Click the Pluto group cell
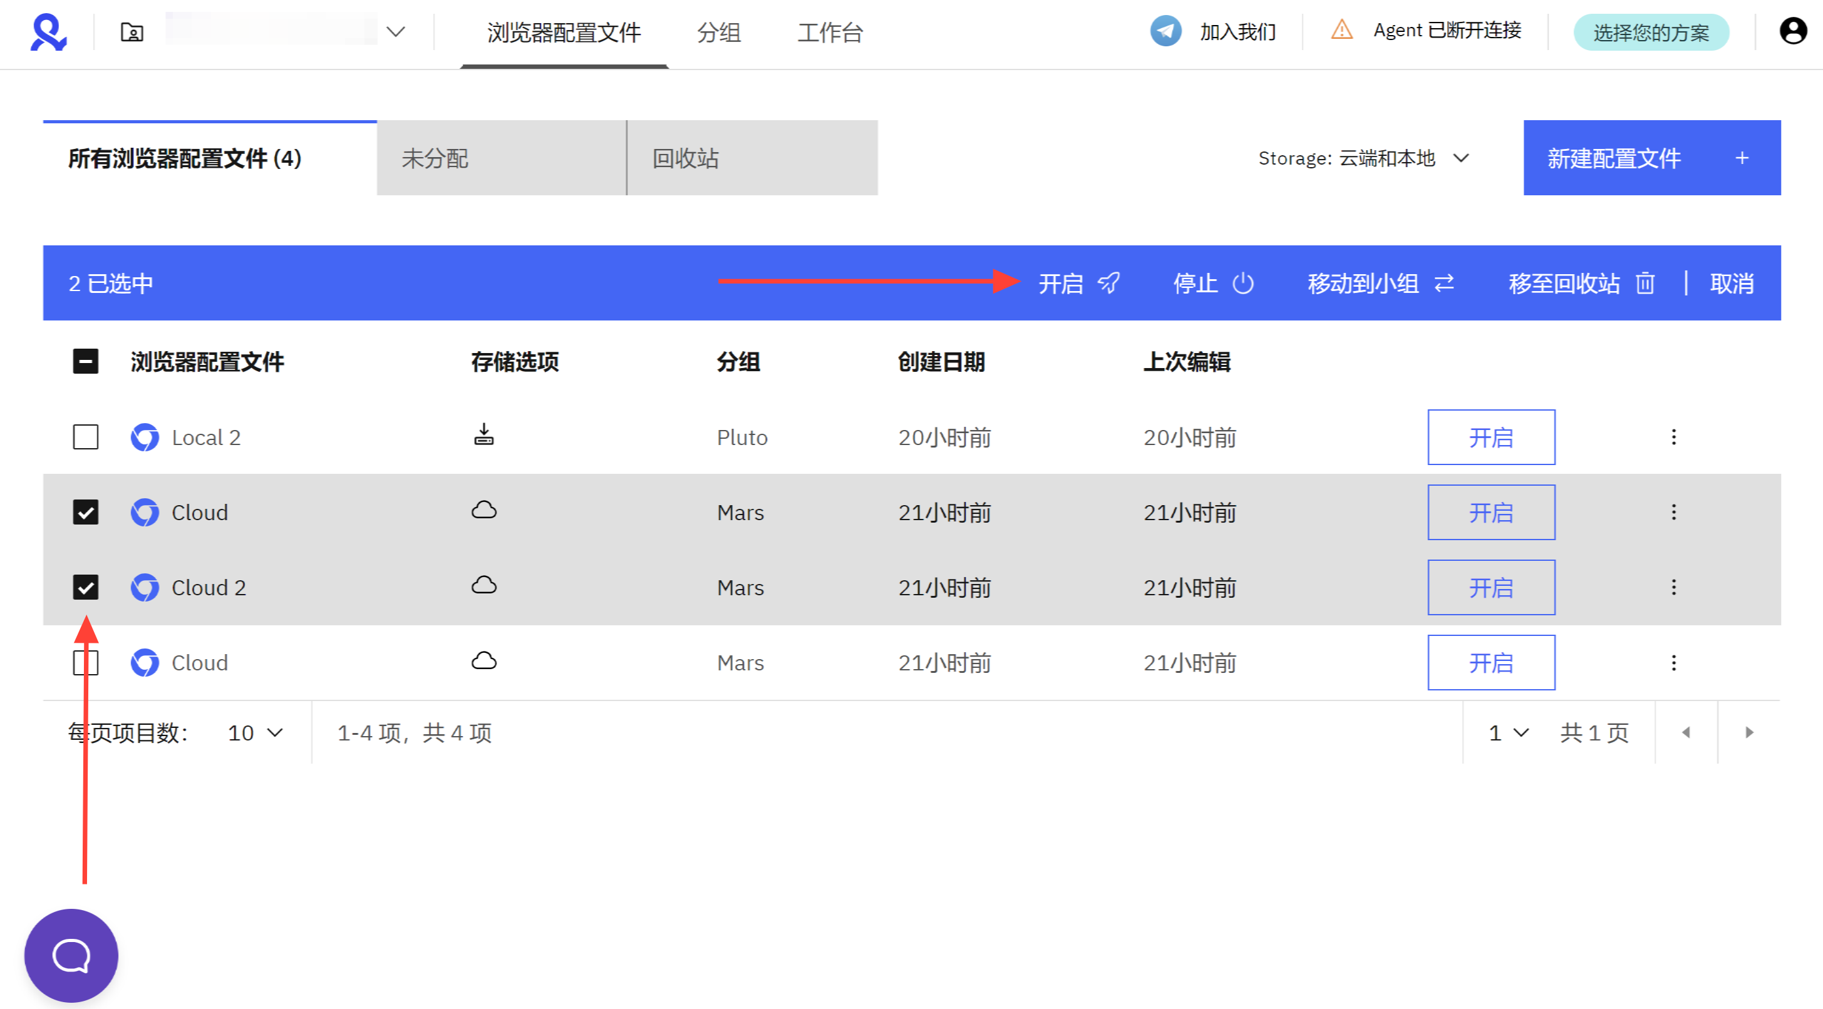 [x=741, y=438]
